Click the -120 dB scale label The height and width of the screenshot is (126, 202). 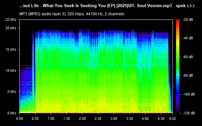189,113
